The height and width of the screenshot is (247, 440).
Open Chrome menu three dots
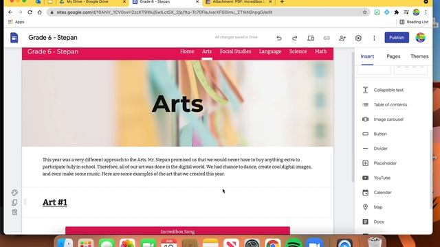click(x=426, y=12)
